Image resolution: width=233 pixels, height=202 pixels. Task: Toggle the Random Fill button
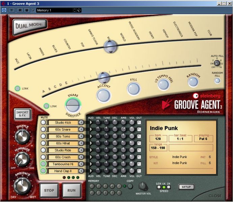[x=217, y=81]
